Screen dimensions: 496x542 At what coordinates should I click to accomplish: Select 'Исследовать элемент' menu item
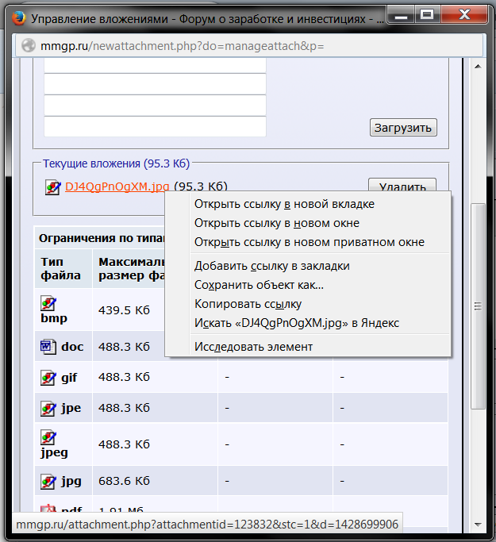coord(253,347)
